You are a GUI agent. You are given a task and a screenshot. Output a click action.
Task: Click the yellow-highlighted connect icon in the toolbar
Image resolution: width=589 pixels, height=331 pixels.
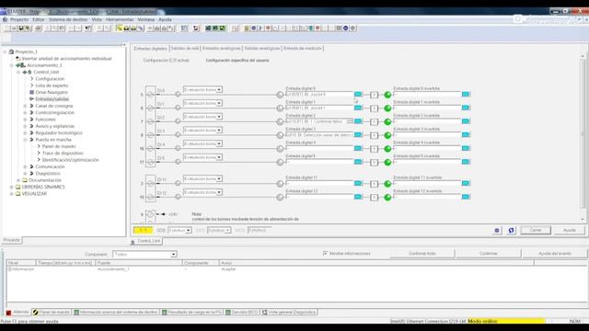pos(119,29)
